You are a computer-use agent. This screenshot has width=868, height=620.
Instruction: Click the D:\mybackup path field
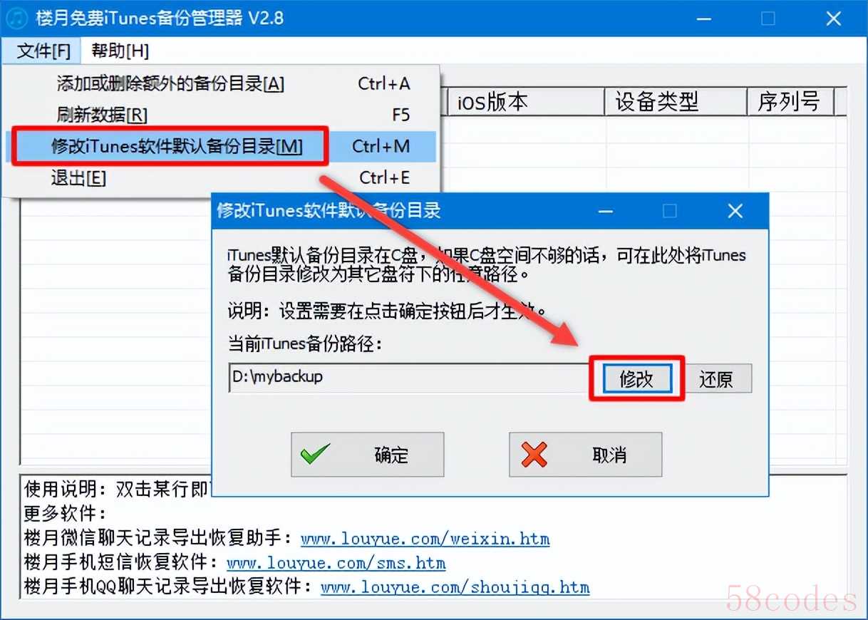[409, 378]
